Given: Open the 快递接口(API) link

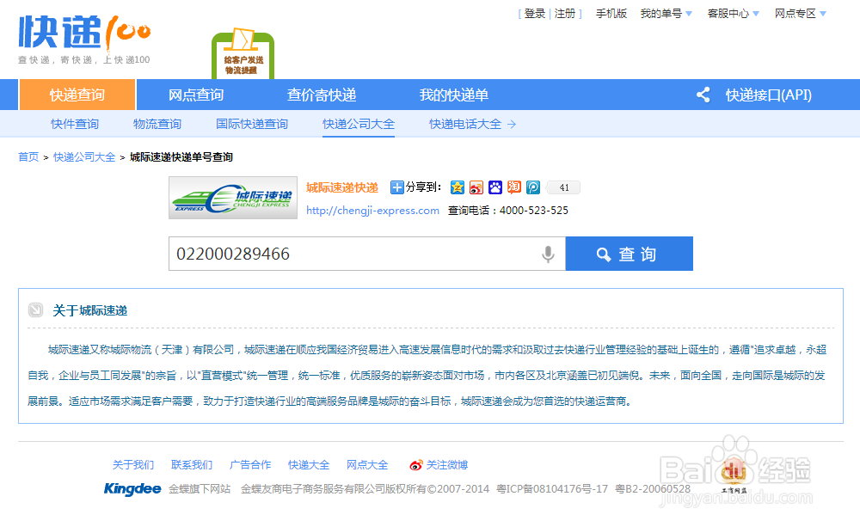Looking at the screenshot, I should pyautogui.click(x=768, y=95).
